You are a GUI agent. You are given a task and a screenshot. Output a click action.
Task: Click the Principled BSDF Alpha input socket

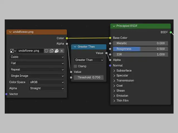point(110,60)
